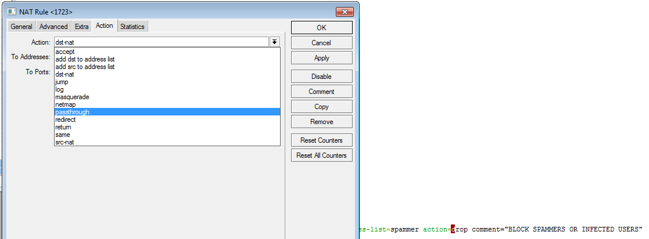This screenshot has width=649, height=239.
Task: Apply the NAT rule changes
Action: [322, 58]
